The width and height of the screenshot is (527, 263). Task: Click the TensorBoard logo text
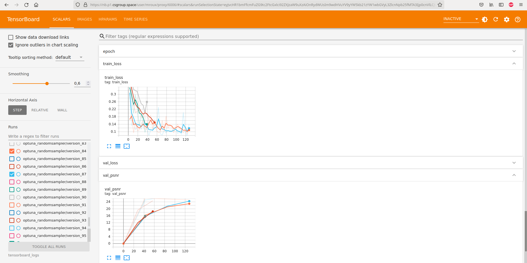[x=23, y=19]
